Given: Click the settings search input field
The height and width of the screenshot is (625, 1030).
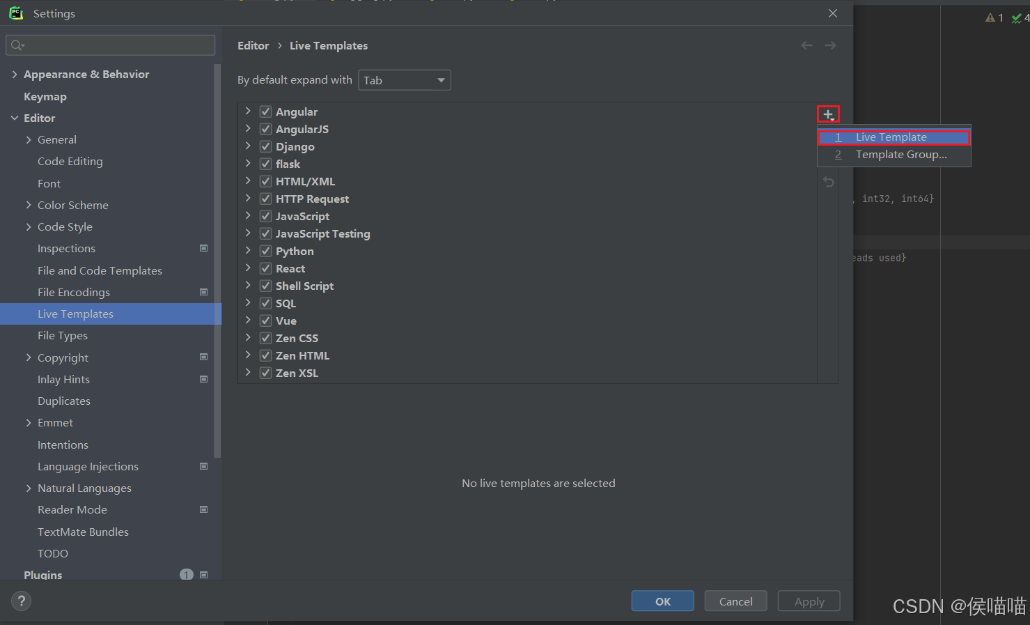Looking at the screenshot, I should (111, 45).
